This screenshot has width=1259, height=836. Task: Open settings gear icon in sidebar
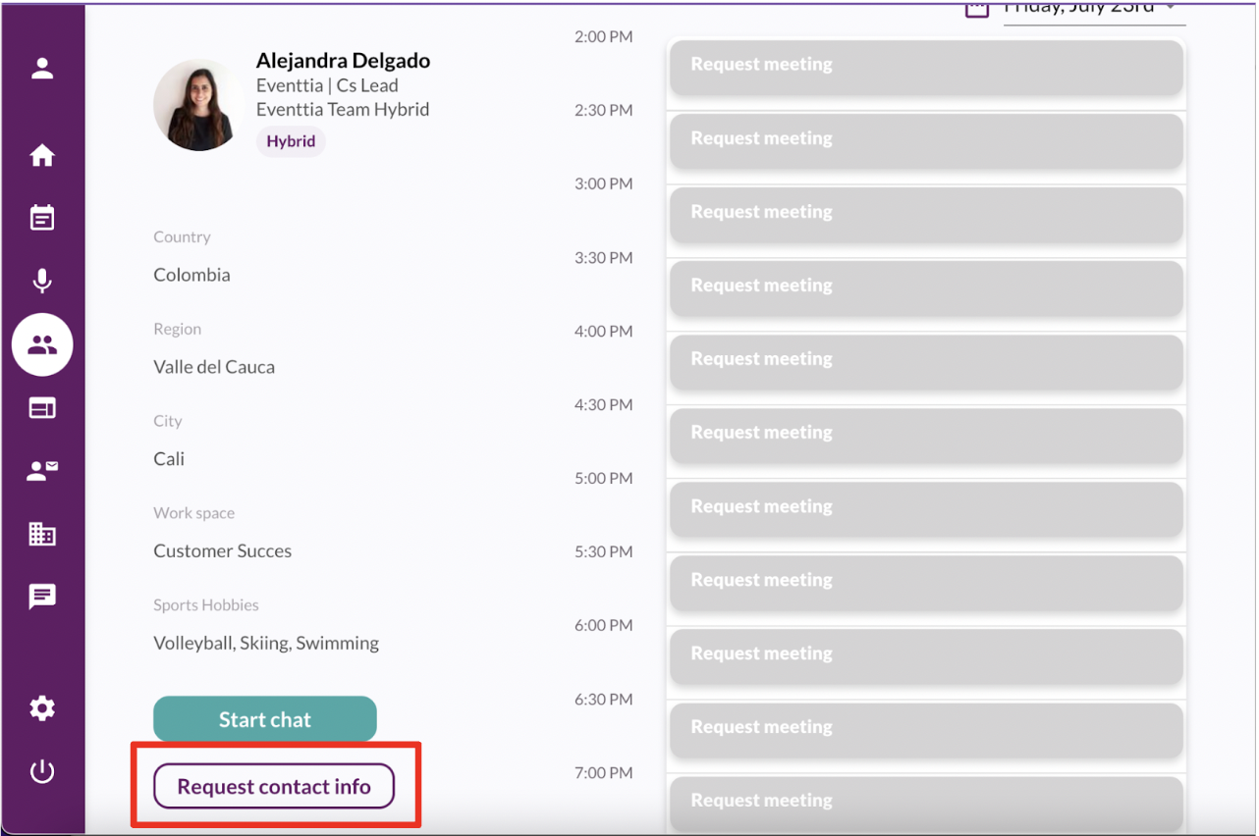[42, 708]
